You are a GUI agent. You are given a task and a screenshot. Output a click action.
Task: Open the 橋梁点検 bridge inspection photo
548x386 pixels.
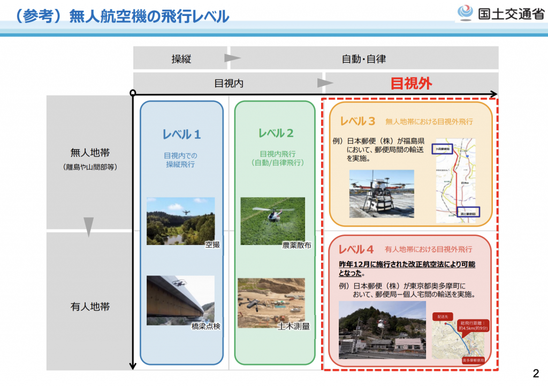click(180, 300)
